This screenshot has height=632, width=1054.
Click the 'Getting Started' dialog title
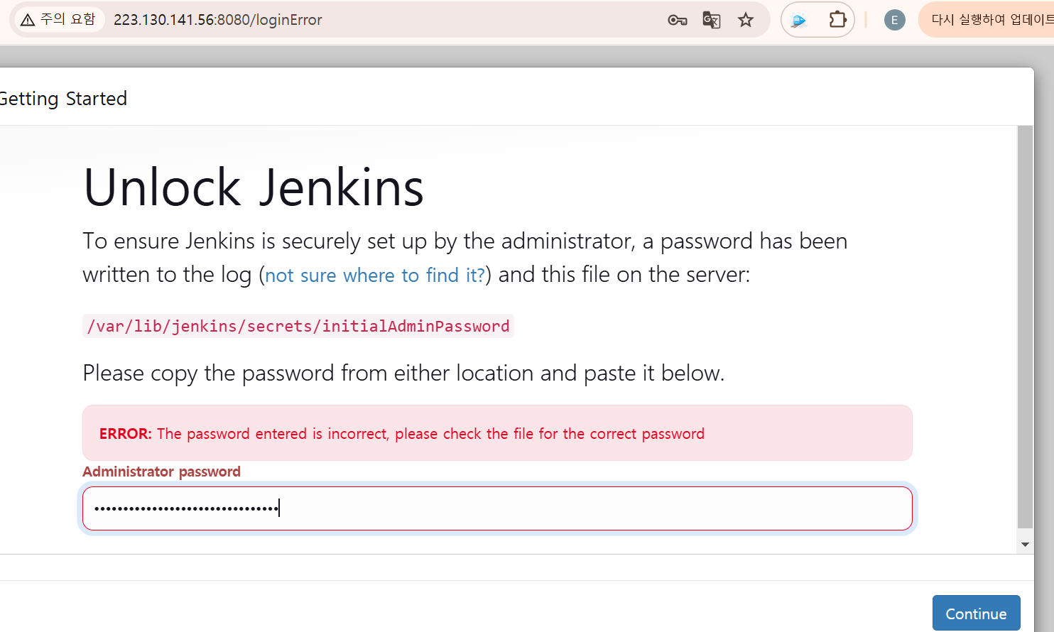pos(63,99)
